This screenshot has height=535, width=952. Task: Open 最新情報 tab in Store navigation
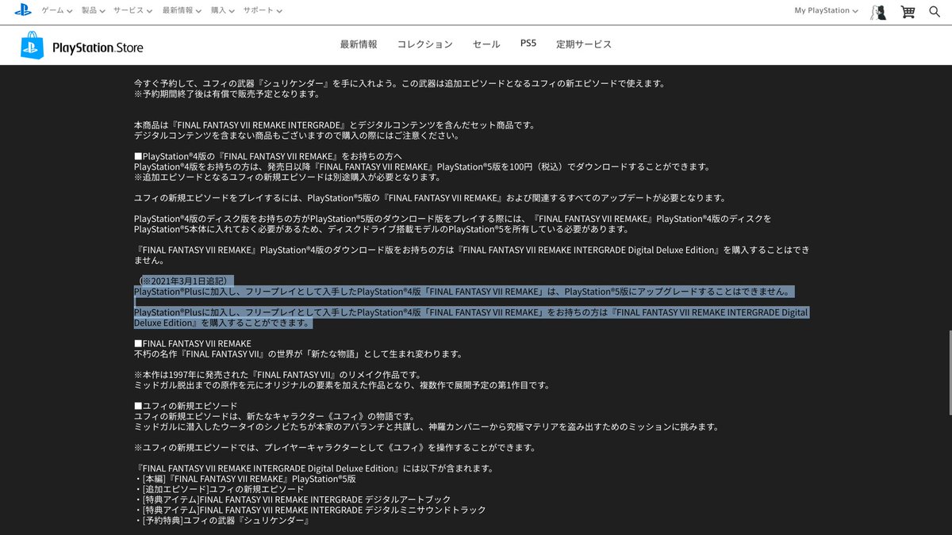pyautogui.click(x=359, y=44)
